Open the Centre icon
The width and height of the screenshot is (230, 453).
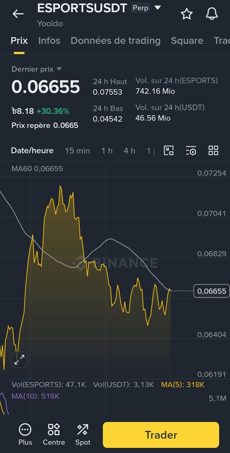(54, 434)
